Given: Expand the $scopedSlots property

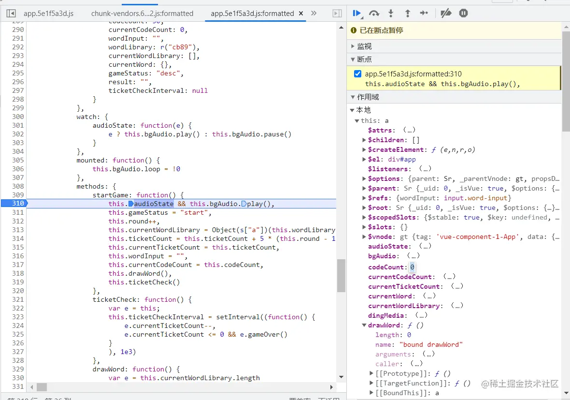Looking at the screenshot, I should pyautogui.click(x=364, y=217).
